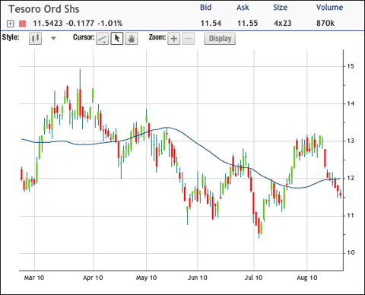The image size is (365, 295).
Task: Click the Tesoro Ord Shs title
Action: tap(44, 9)
